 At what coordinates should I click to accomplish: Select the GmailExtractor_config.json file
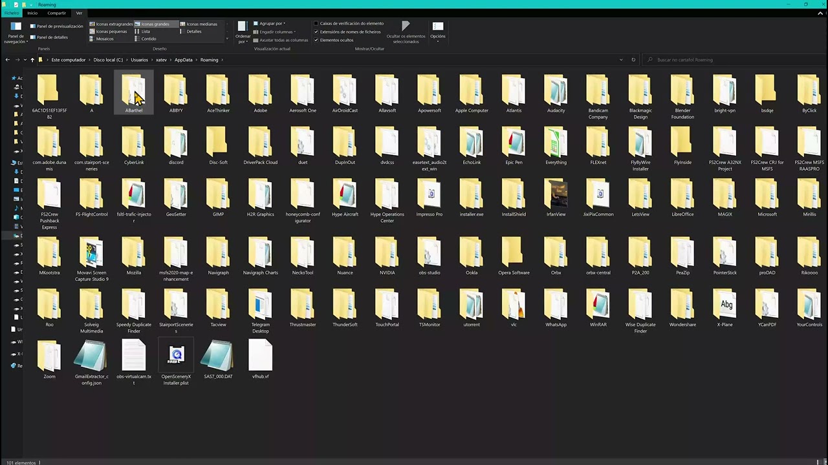91,363
